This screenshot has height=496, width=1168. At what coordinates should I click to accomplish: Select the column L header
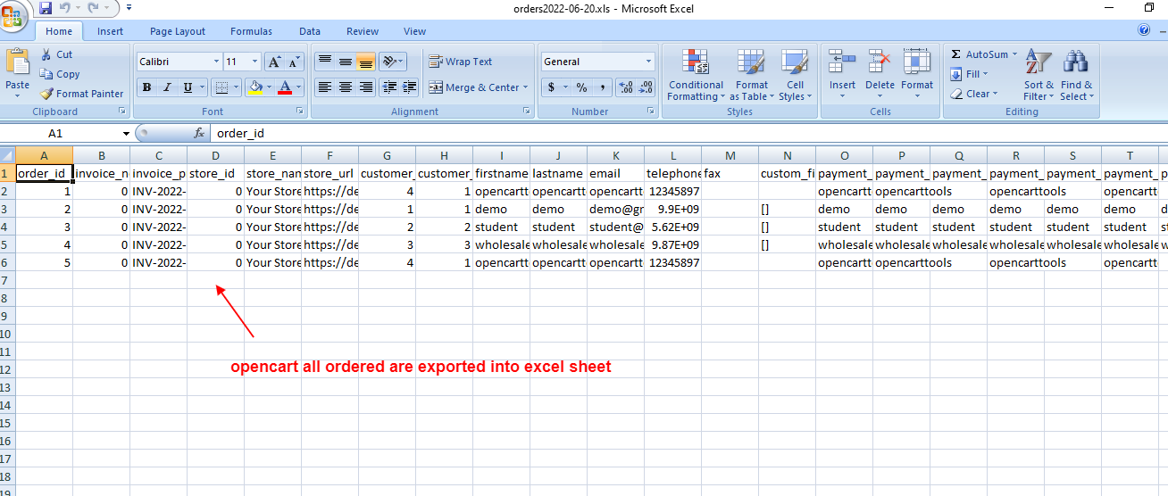pyautogui.click(x=672, y=154)
